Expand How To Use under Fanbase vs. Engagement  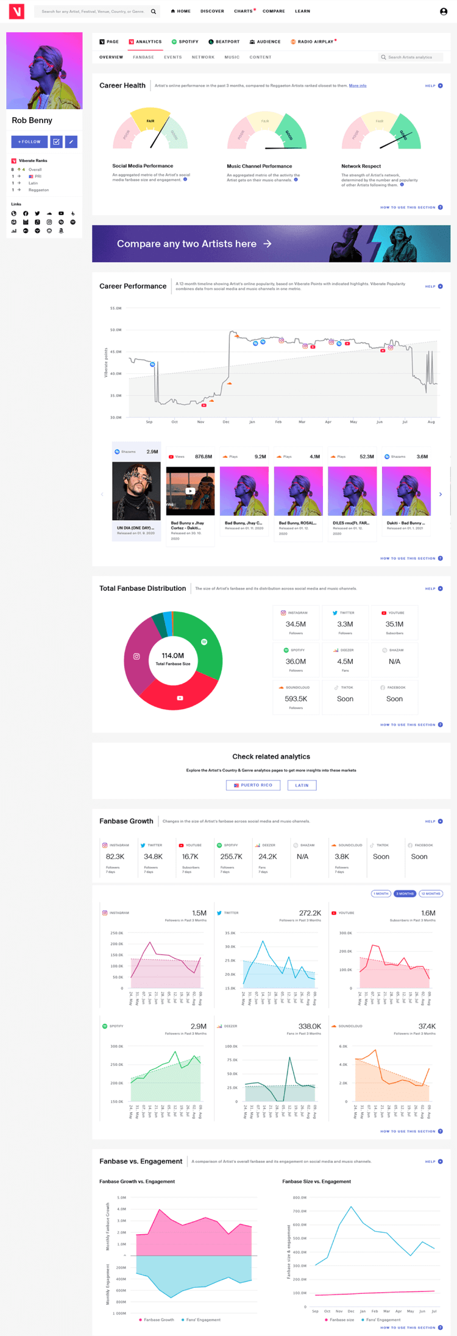click(x=411, y=1327)
